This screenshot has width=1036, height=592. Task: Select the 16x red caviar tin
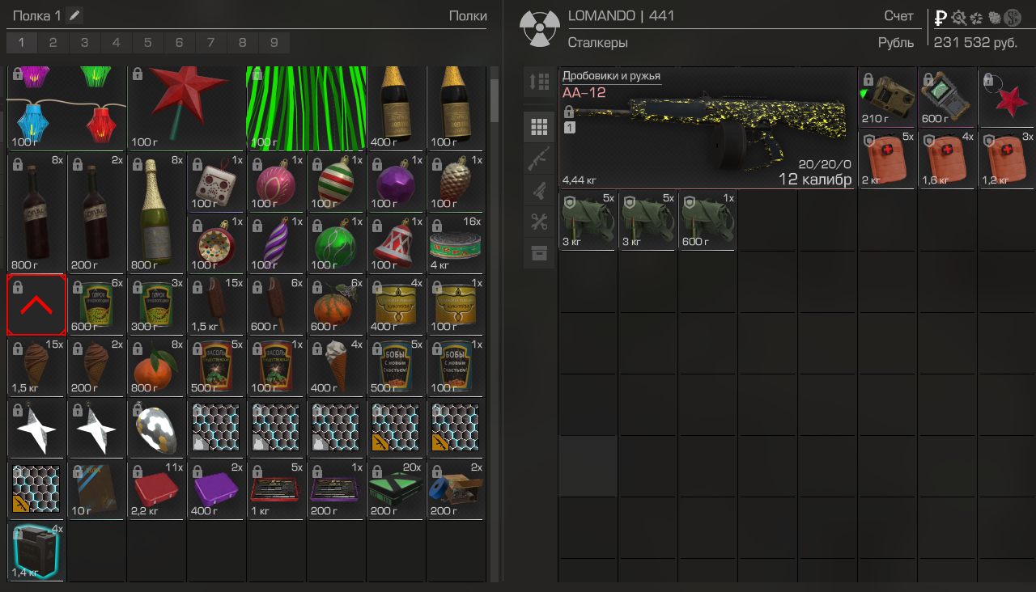455,243
